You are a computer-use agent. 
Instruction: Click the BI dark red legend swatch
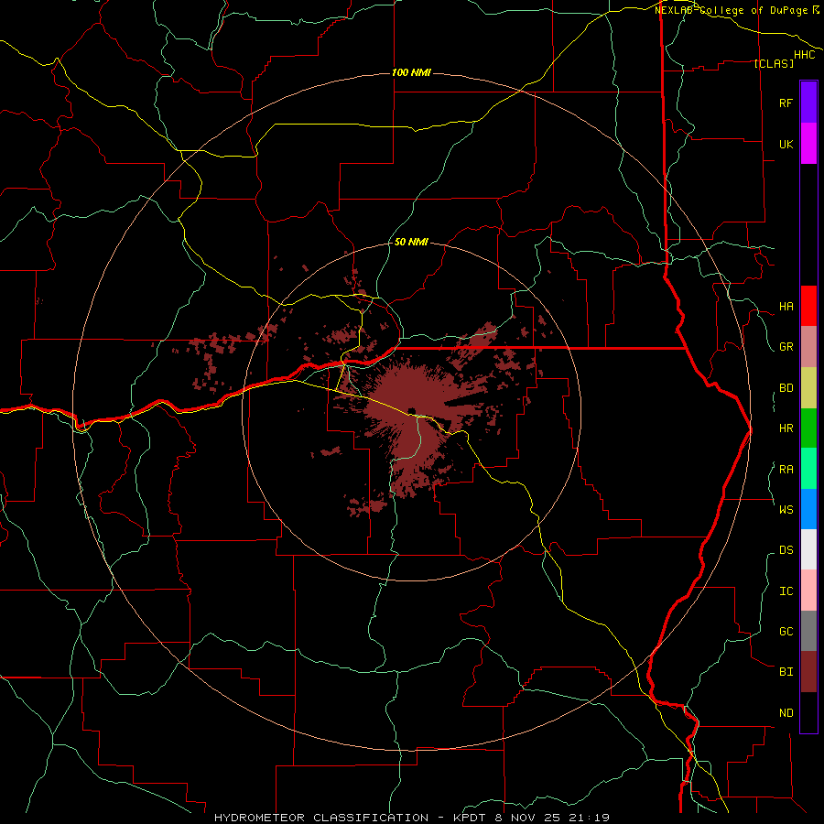click(x=808, y=672)
